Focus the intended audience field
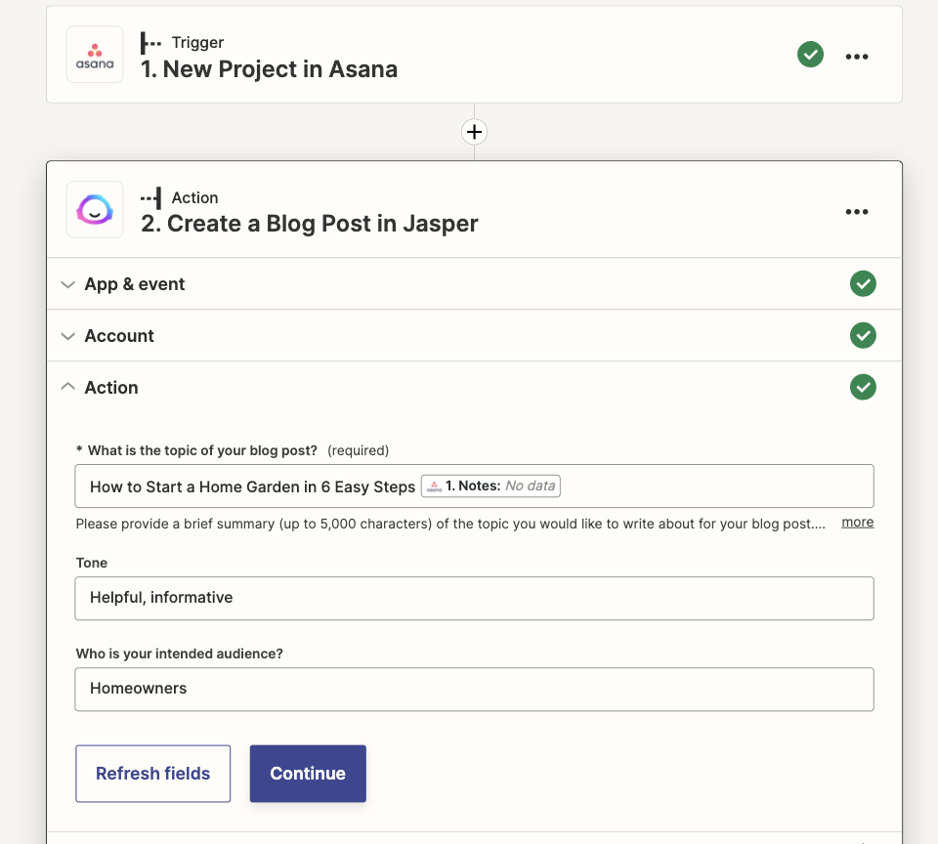The width and height of the screenshot is (938, 844). click(474, 689)
